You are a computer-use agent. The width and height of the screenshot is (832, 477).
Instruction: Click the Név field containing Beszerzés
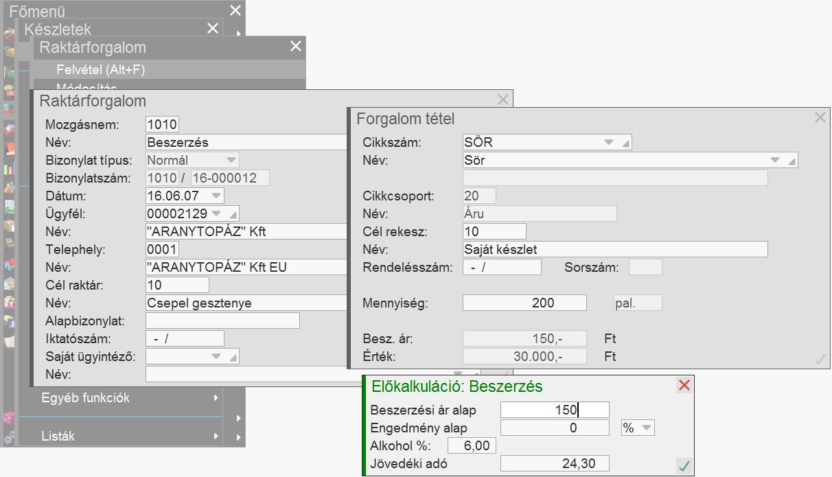pyautogui.click(x=247, y=142)
